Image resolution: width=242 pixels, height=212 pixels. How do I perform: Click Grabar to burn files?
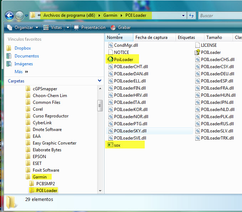121,27
